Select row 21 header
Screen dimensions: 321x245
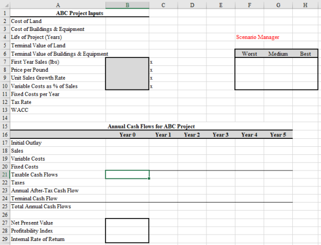[5, 174]
